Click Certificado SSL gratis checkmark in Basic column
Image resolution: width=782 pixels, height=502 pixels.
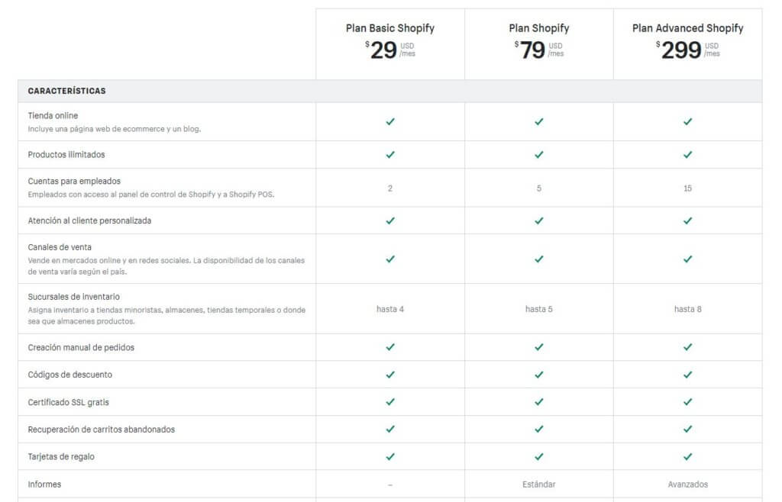coord(390,402)
